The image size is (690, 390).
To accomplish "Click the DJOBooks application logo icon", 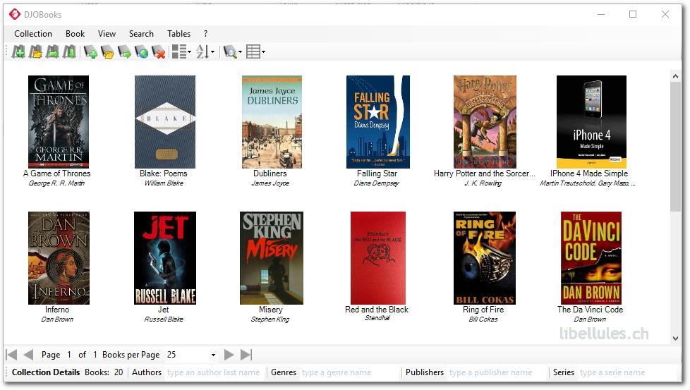I will pyautogui.click(x=15, y=15).
